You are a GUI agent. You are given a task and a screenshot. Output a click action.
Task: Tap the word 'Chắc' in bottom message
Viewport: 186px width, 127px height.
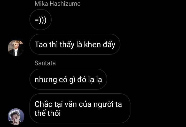[44, 104]
